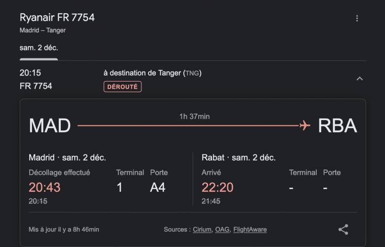Click the DÉROUTÉ status badge
Viewport: 385px width, 247px height.
pyautogui.click(x=123, y=86)
